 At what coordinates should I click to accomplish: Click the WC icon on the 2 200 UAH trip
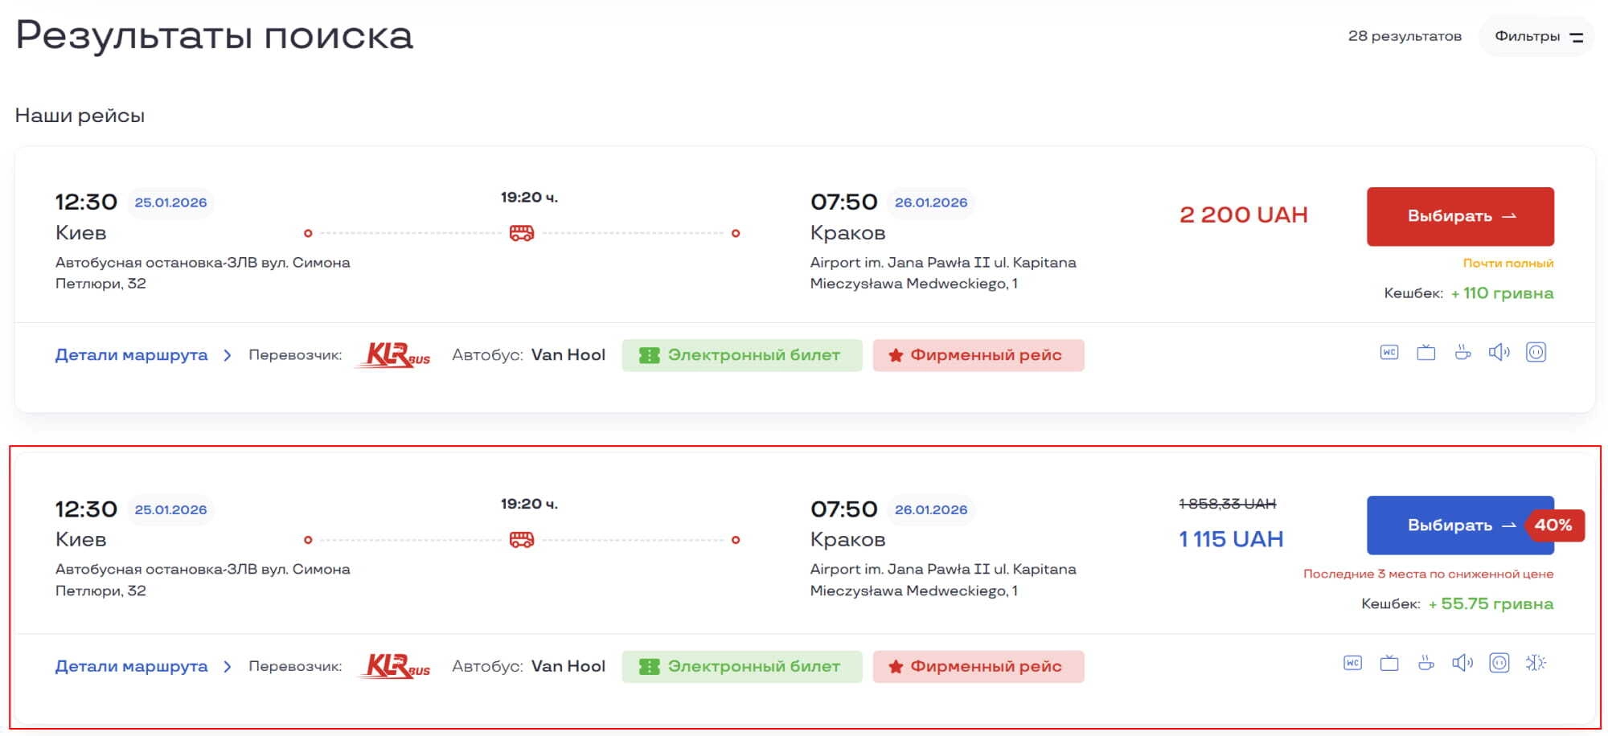coord(1389,352)
